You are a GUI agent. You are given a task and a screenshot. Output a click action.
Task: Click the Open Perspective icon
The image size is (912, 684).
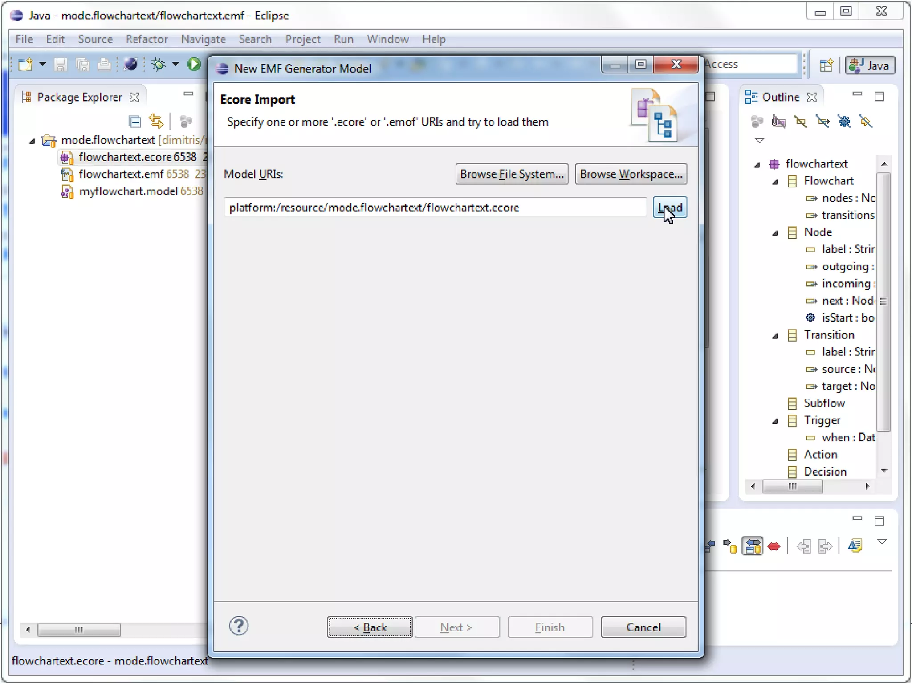[826, 65]
